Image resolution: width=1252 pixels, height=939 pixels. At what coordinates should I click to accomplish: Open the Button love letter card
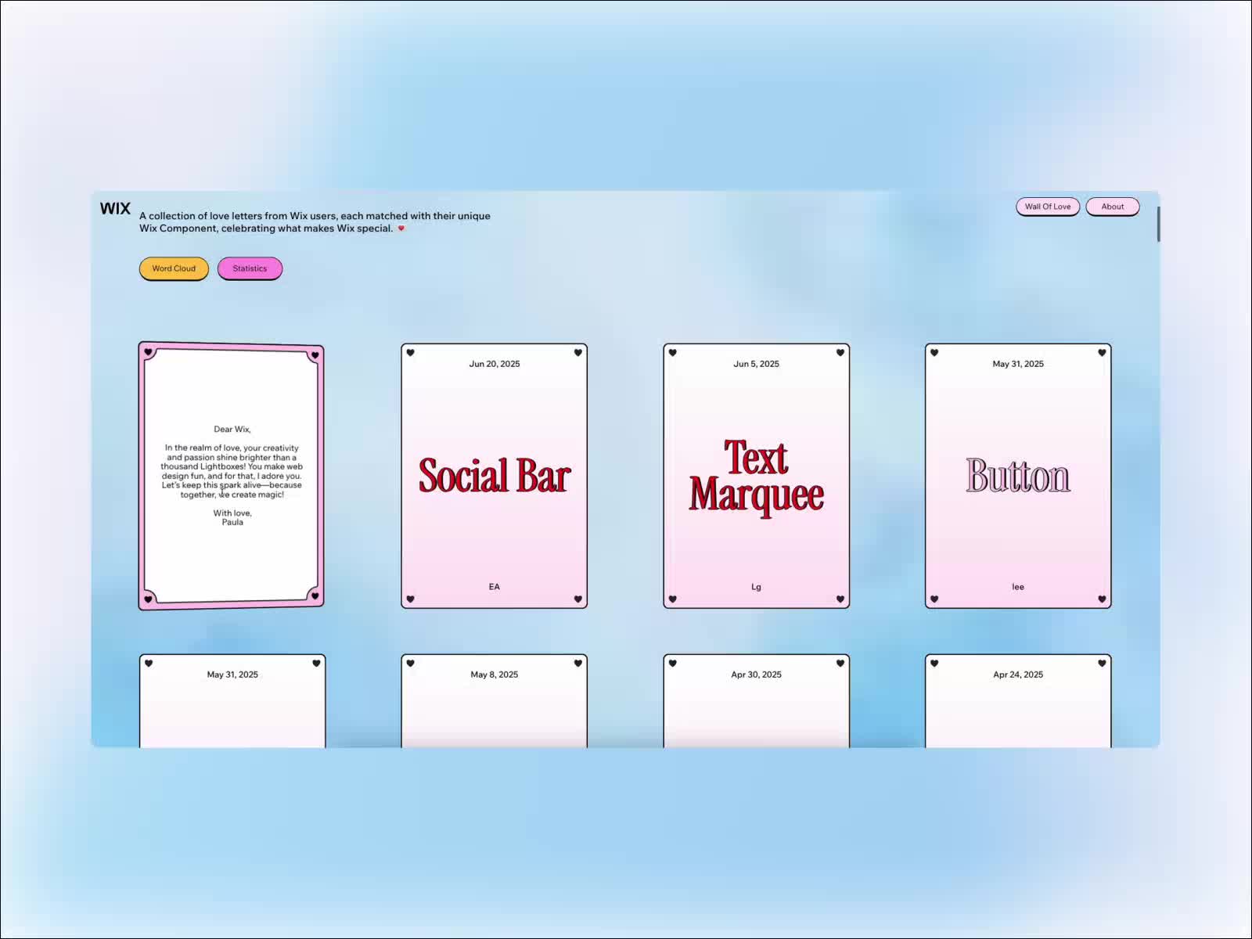tap(1018, 476)
